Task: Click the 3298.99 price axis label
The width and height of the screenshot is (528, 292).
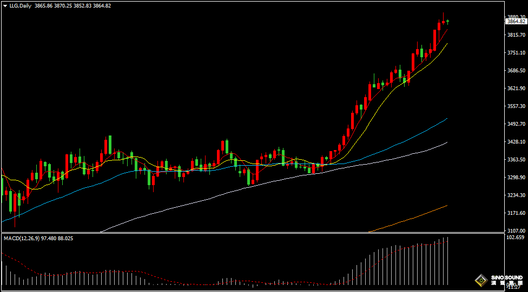Action: click(516, 178)
